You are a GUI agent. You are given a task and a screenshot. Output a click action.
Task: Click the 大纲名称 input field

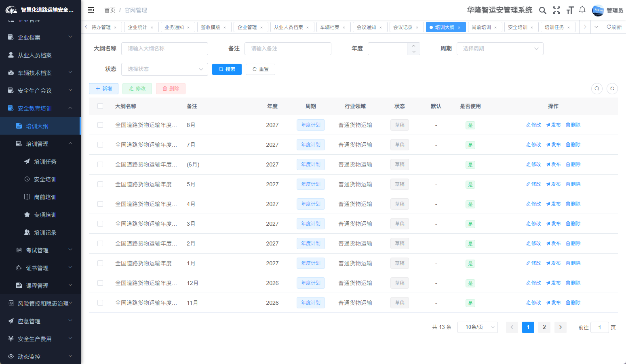click(164, 49)
